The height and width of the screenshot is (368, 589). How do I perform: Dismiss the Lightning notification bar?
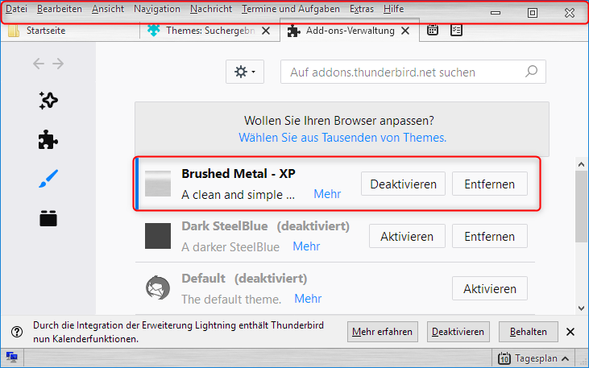pyautogui.click(x=570, y=332)
